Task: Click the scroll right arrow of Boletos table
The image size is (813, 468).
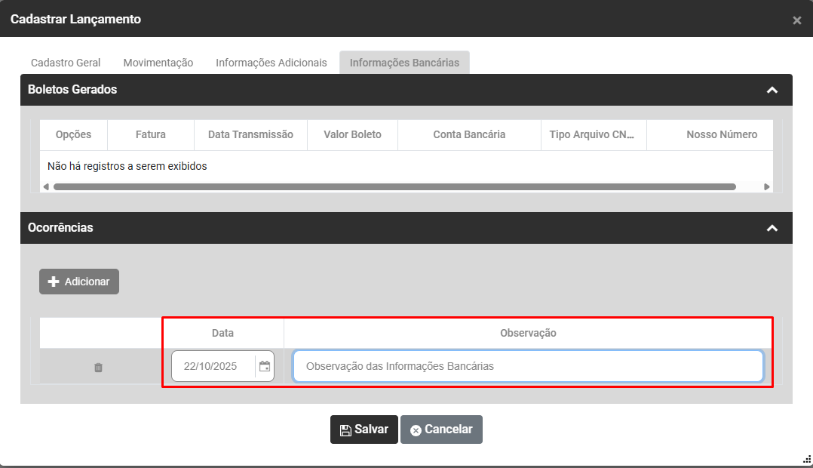Action: click(x=767, y=186)
